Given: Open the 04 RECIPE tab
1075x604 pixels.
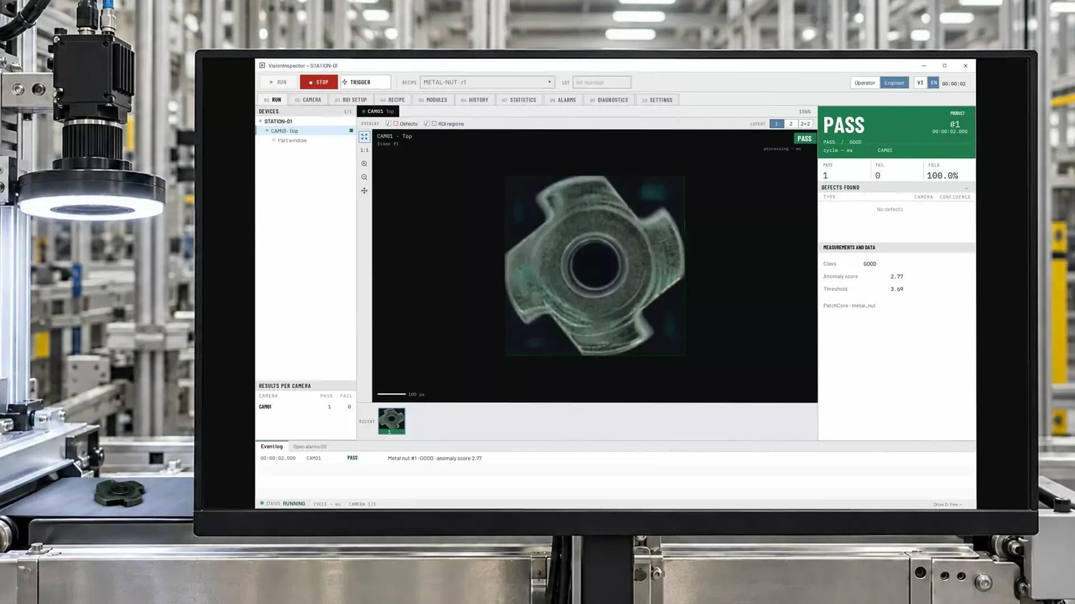Looking at the screenshot, I should (392, 100).
